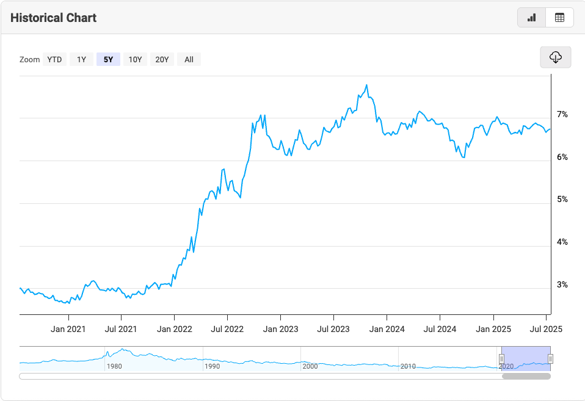Click 2010 in the navigator timeline
The image size is (585, 401).
coord(408,366)
